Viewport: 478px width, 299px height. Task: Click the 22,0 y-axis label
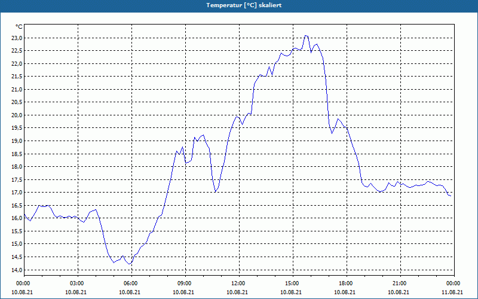[17, 64]
